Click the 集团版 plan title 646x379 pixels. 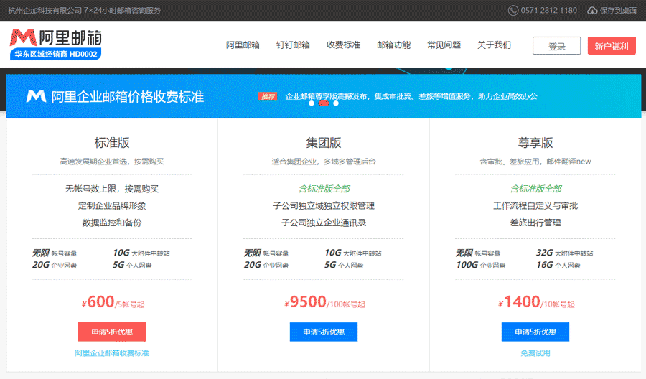tap(324, 143)
